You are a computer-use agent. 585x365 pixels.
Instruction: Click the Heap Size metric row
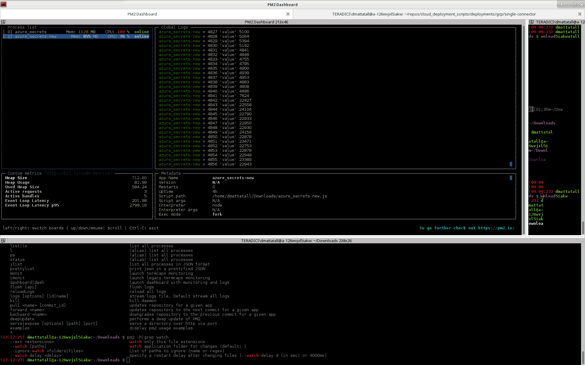[x=76, y=178]
